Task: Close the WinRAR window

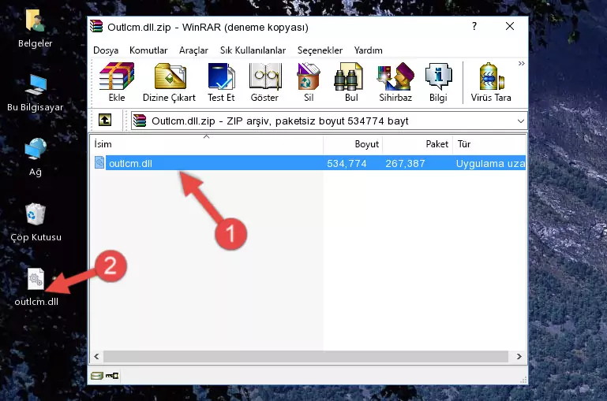Action: (x=510, y=26)
